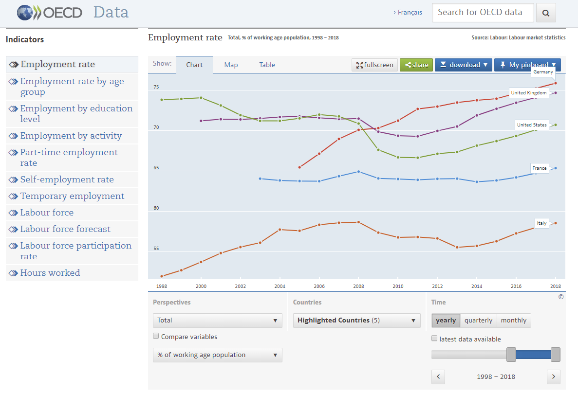The image size is (578, 394).
Task: Switch to the Table tab
Action: (267, 65)
